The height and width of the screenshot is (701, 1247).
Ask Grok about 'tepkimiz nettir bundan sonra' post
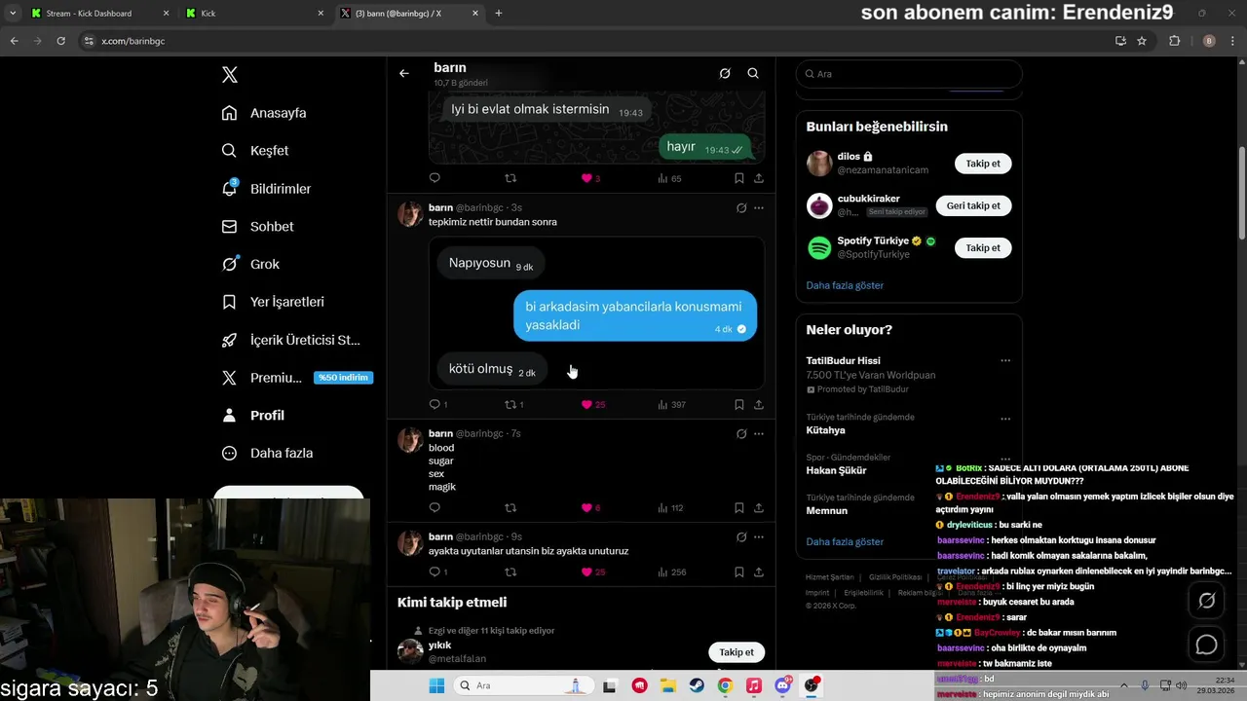tap(741, 207)
